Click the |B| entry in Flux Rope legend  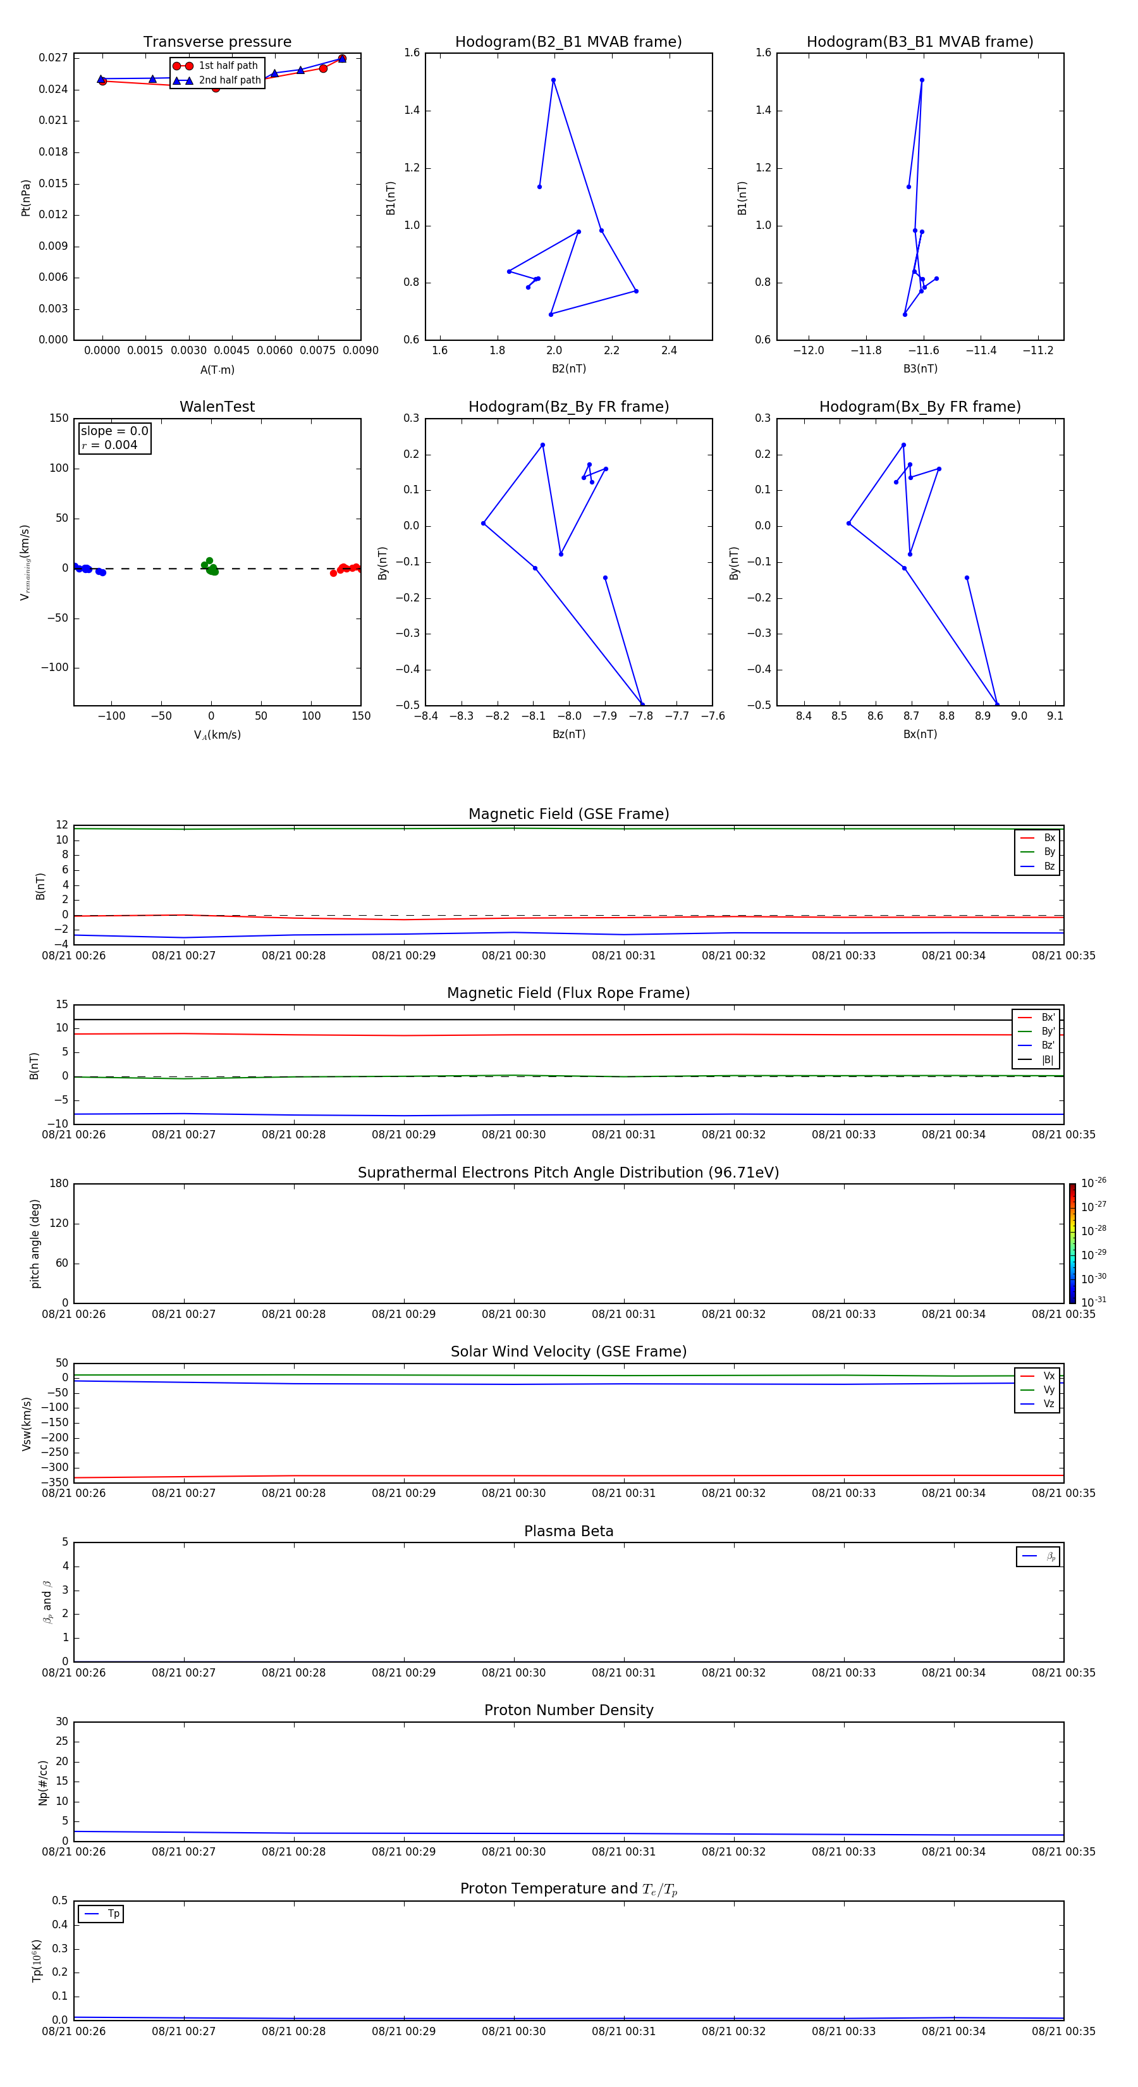point(1037,1060)
